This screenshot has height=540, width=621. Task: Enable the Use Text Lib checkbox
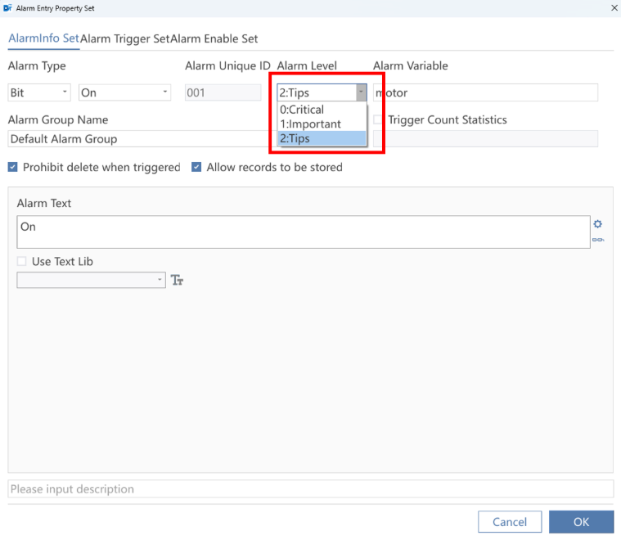22,261
